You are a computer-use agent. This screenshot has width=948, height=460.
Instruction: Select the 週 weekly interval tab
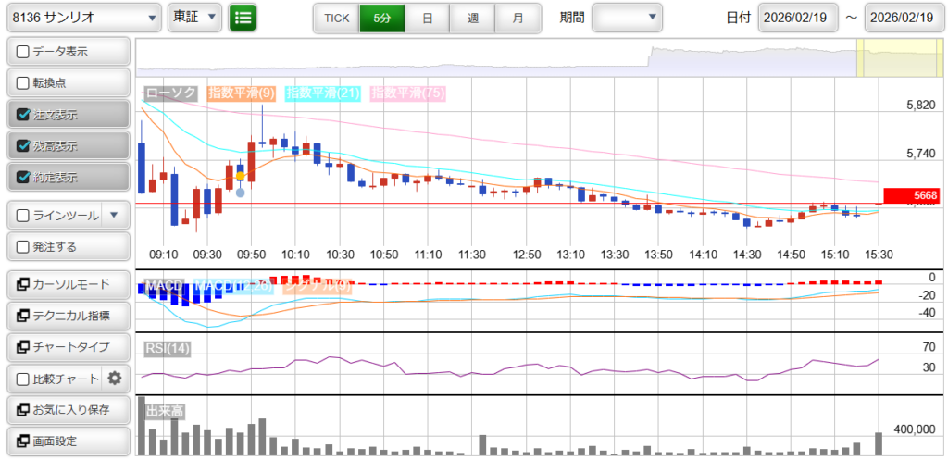tap(473, 18)
